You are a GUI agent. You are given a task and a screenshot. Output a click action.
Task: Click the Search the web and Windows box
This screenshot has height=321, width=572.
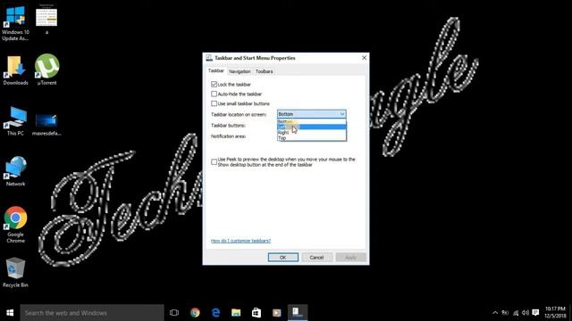coord(92,313)
